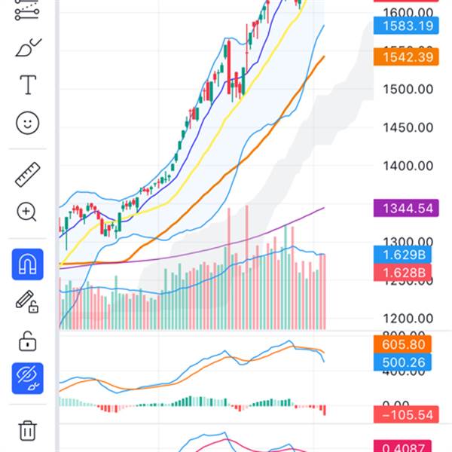
Task: Activate the Zoom In tool
Action: pyautogui.click(x=26, y=212)
